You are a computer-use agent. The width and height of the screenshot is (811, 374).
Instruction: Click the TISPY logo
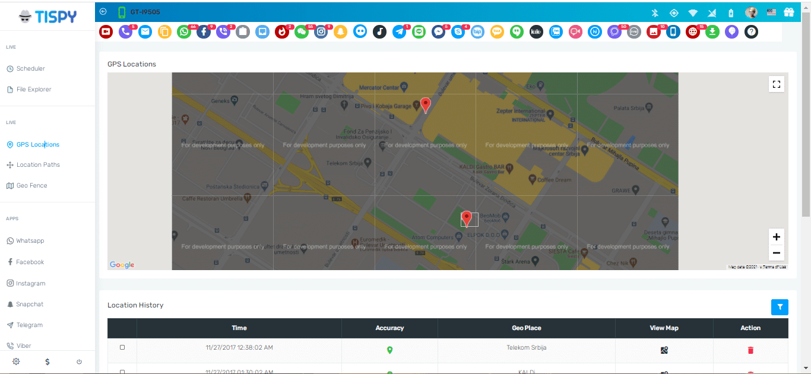pos(47,17)
